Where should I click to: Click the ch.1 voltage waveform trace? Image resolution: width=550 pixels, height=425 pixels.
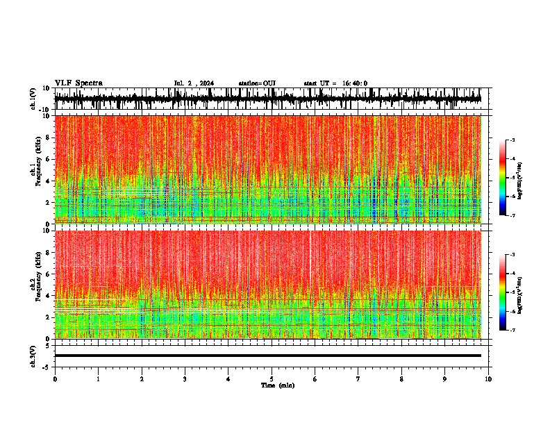(x=268, y=99)
